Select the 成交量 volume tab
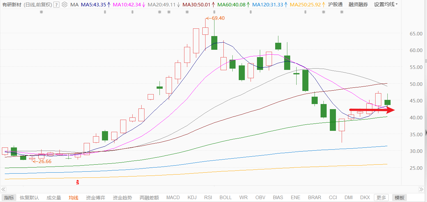 tap(54, 198)
